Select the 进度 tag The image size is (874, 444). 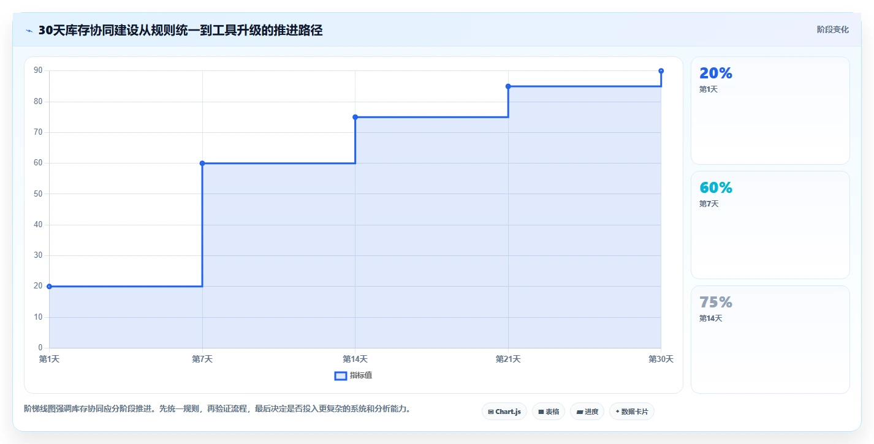click(587, 412)
